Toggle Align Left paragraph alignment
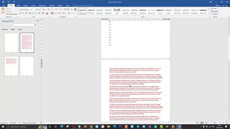This screenshot has height=129, width=230. point(52,13)
